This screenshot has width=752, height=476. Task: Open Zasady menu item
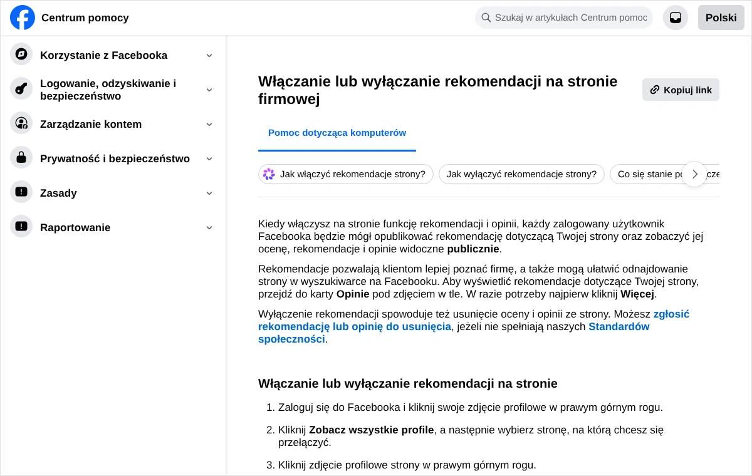pos(113,193)
